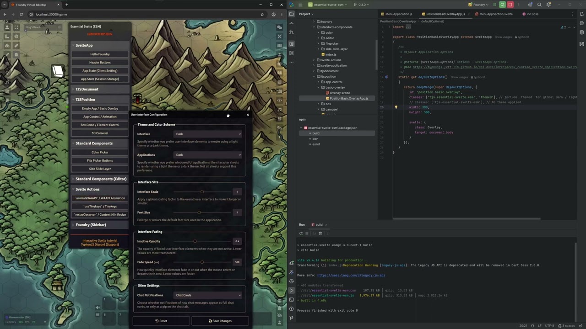The height and width of the screenshot is (329, 586).
Task: Select Foundry token controls icon
Action: (7, 27)
